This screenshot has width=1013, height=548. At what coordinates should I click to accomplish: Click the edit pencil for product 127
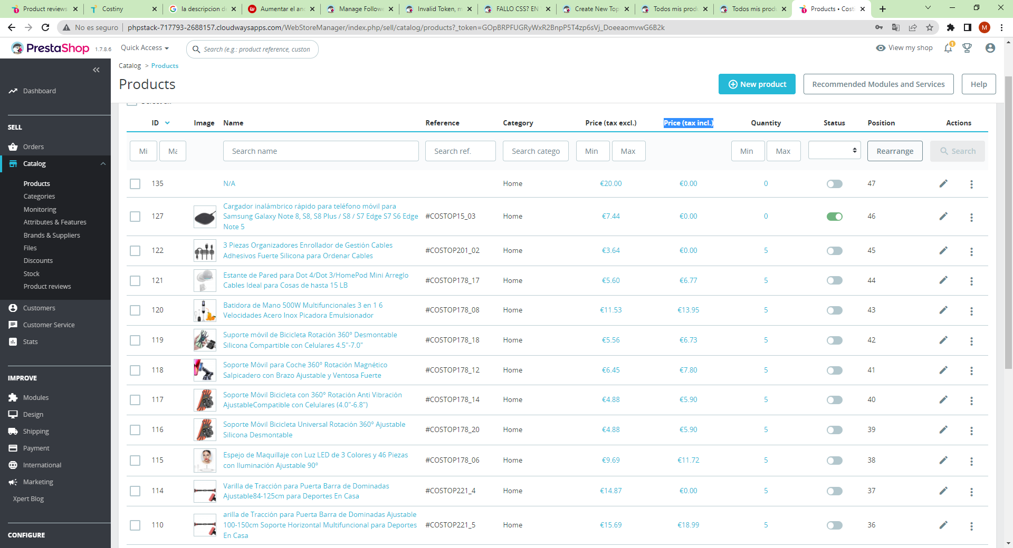(943, 217)
